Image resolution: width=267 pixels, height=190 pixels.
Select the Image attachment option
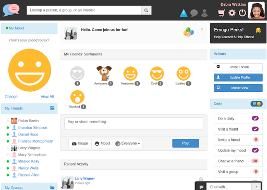coord(80,144)
